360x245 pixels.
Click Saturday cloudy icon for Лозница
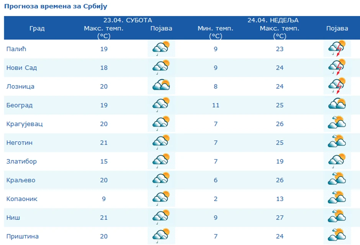click(161, 86)
